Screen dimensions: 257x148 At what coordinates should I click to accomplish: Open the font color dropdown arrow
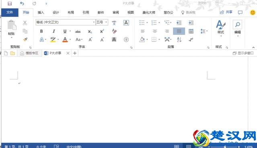click(70, 40)
